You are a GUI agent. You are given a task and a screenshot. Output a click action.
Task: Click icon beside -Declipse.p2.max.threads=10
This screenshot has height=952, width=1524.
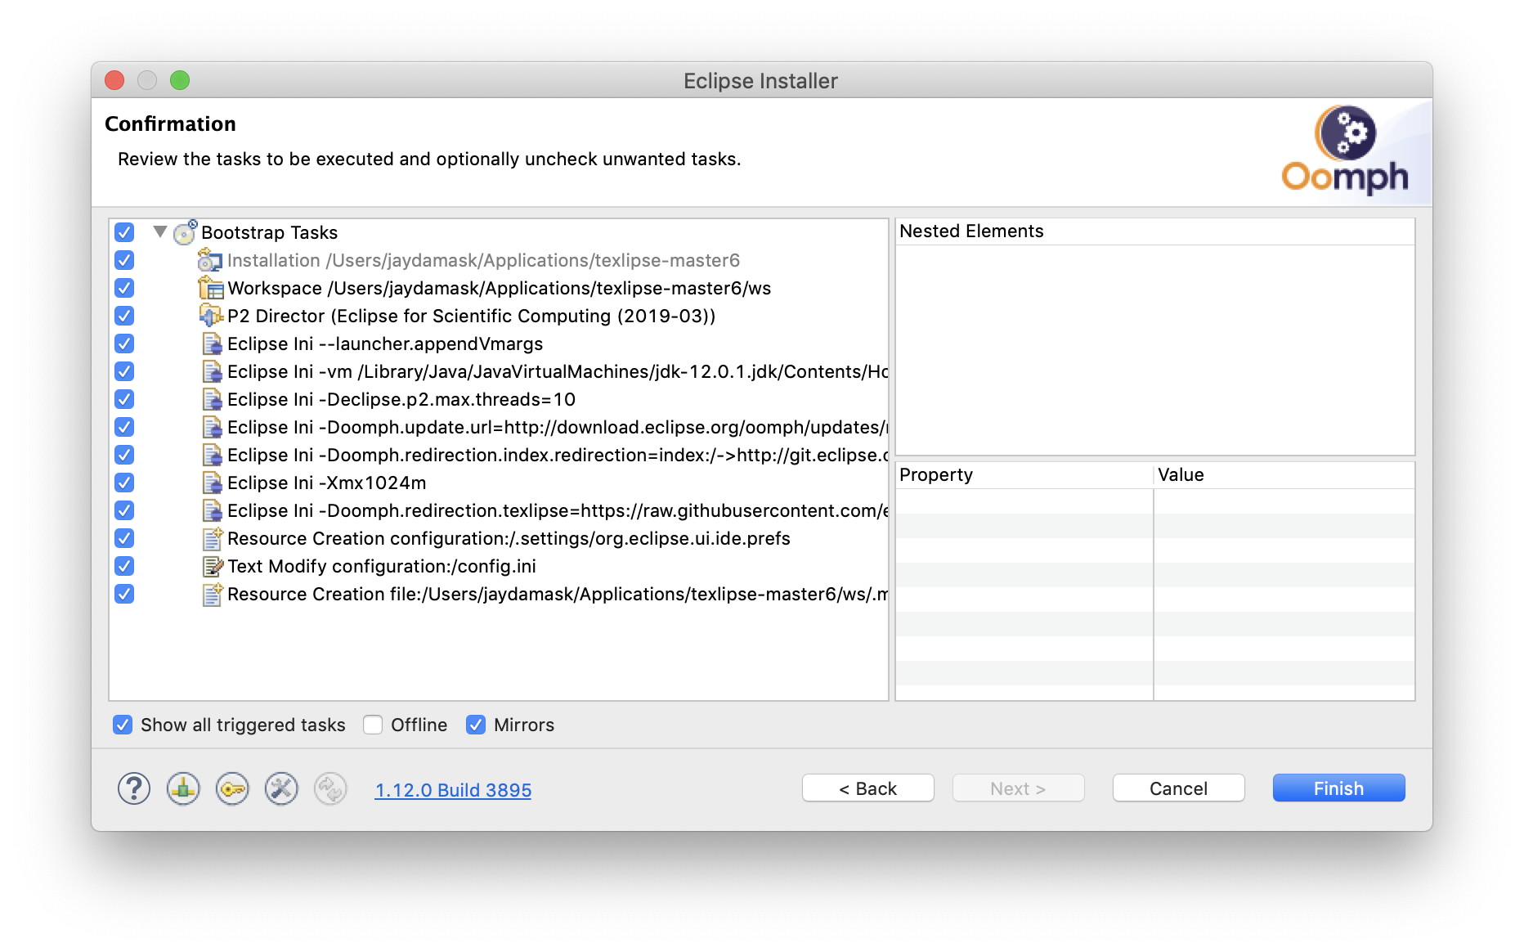212,399
